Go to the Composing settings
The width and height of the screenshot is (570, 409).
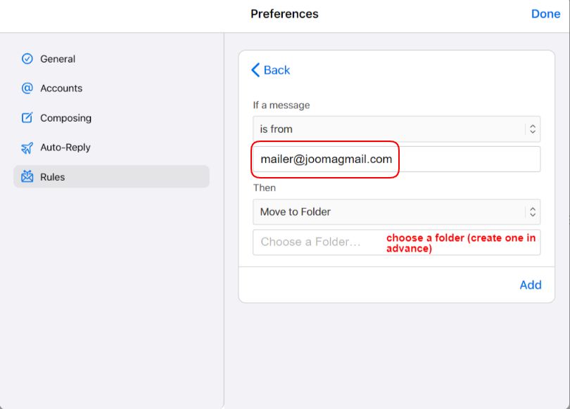[x=65, y=118]
